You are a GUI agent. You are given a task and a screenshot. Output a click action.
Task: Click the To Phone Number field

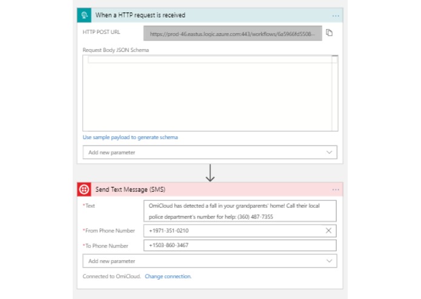tap(240, 245)
